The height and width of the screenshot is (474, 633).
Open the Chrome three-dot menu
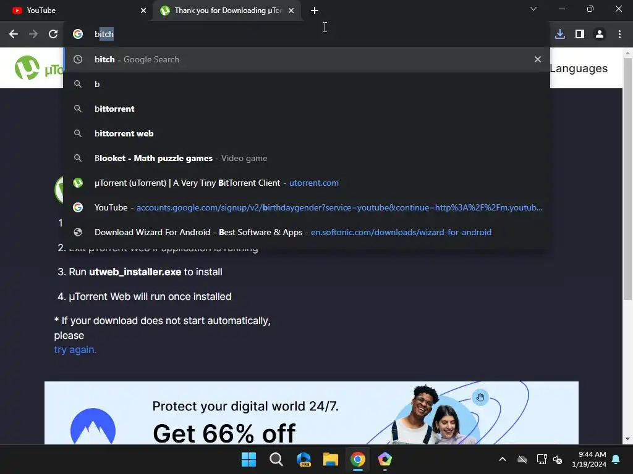click(619, 35)
